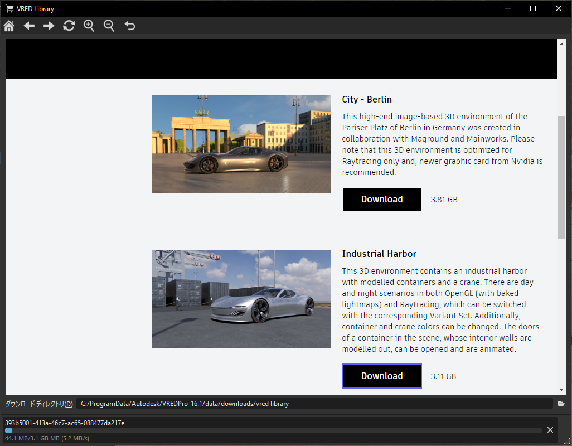Image resolution: width=572 pixels, height=446 pixels.
Task: Navigate forward with the right arrow
Action: pyautogui.click(x=49, y=26)
